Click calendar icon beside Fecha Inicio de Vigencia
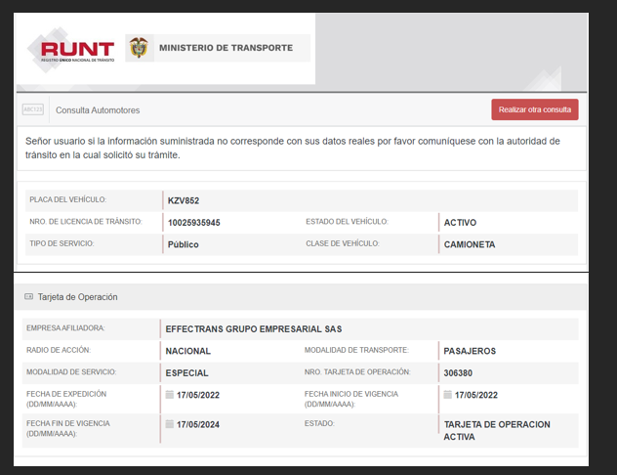Viewport: 617px width, 475px height. (447, 395)
